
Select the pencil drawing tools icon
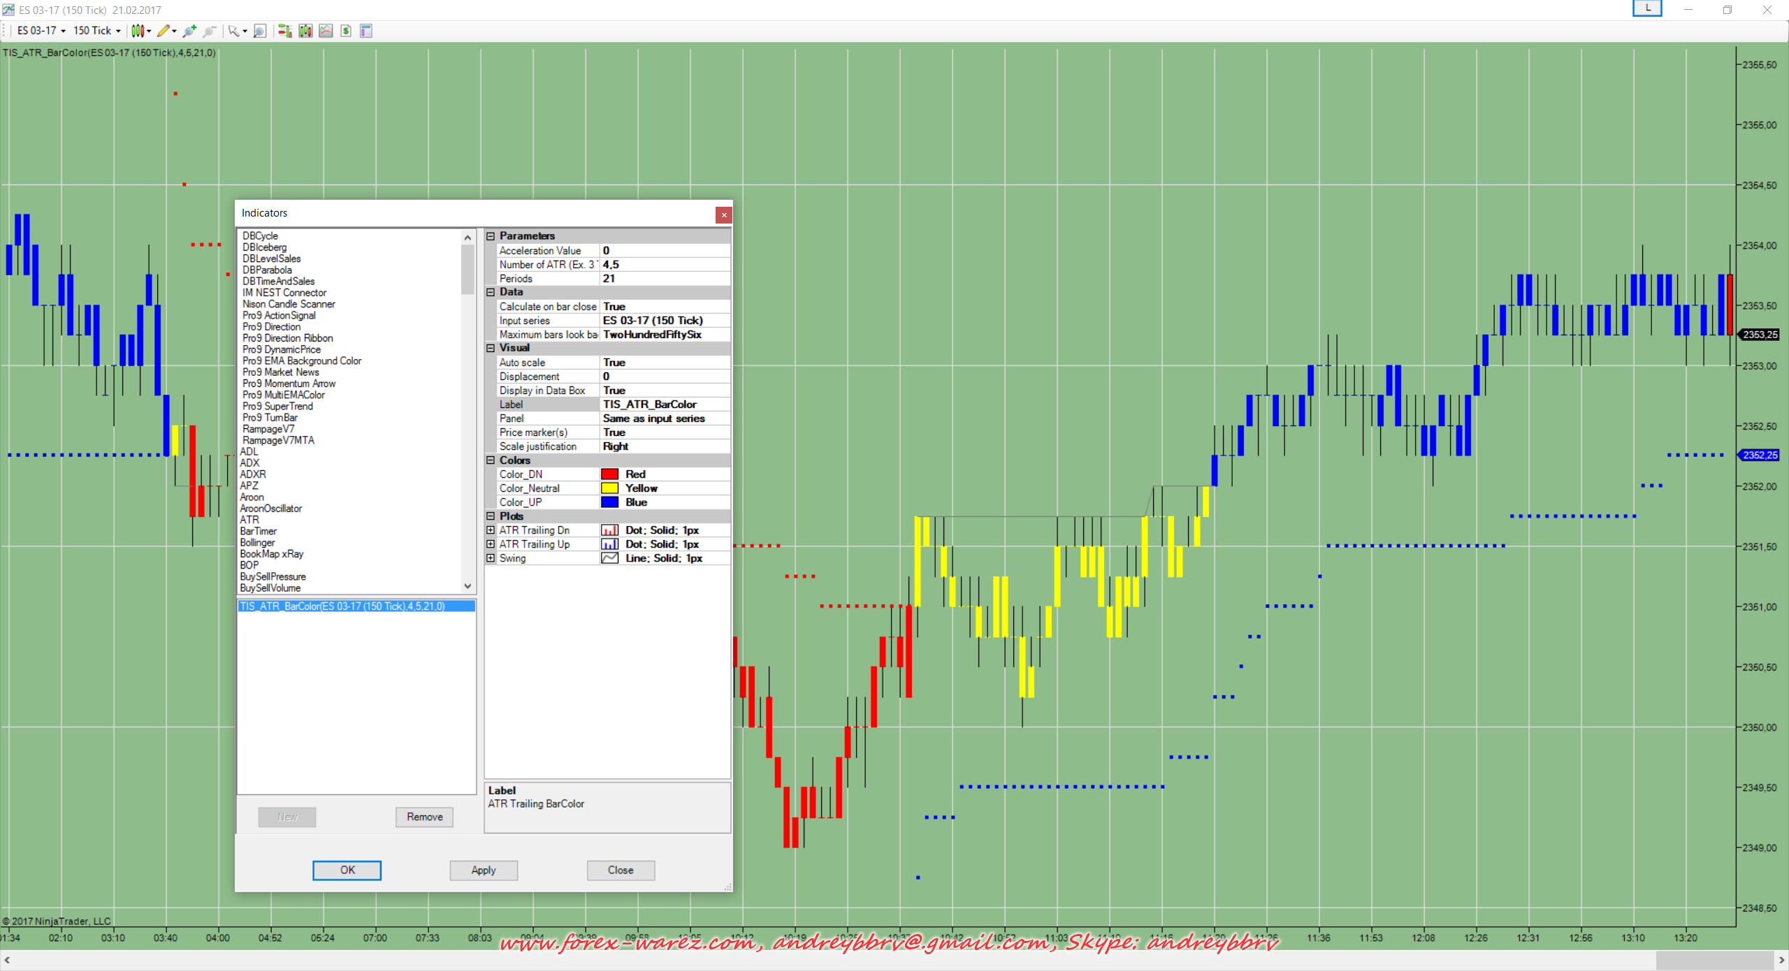point(164,31)
